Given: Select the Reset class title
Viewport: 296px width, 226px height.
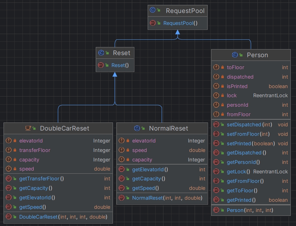Looking at the screenshot, I should point(122,53).
